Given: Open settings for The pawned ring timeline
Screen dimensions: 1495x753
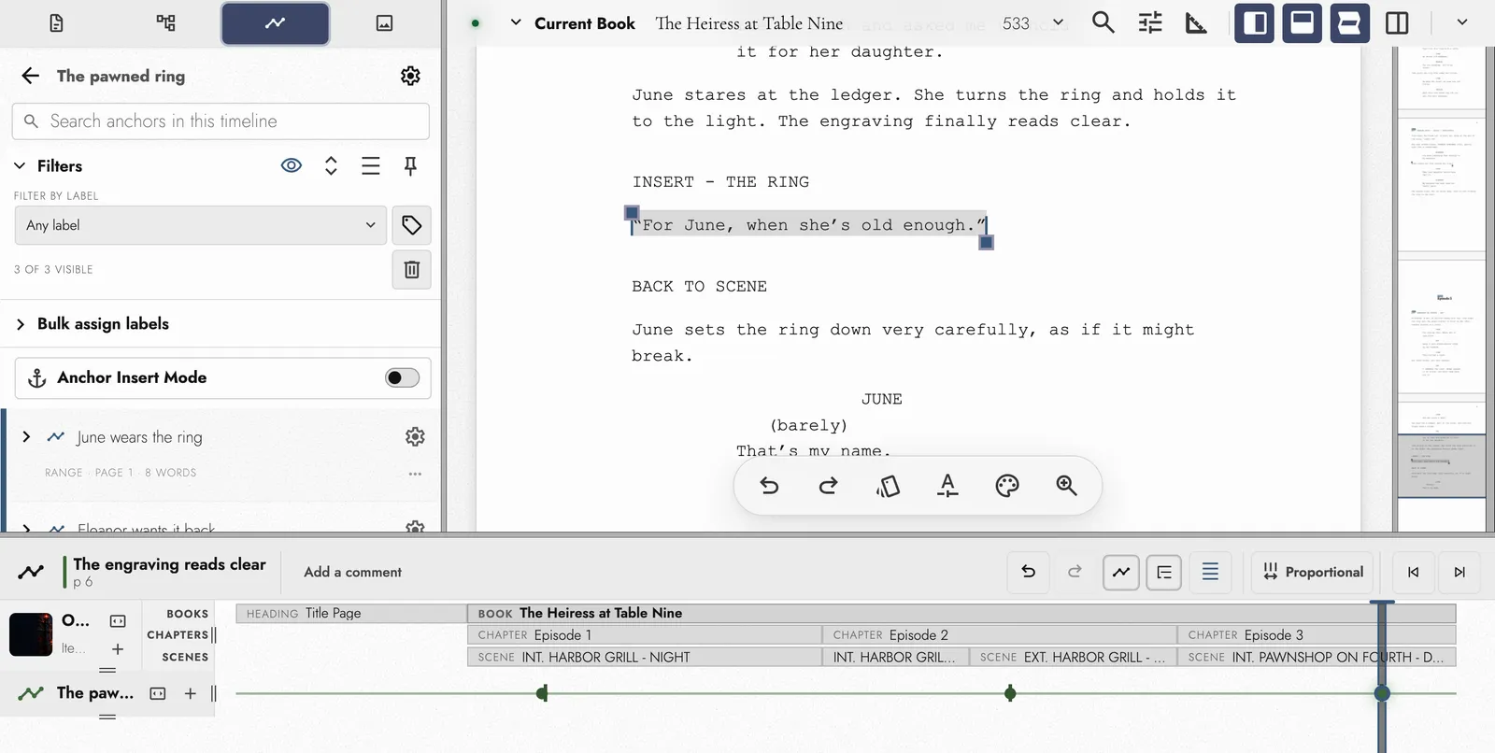Looking at the screenshot, I should (x=410, y=76).
